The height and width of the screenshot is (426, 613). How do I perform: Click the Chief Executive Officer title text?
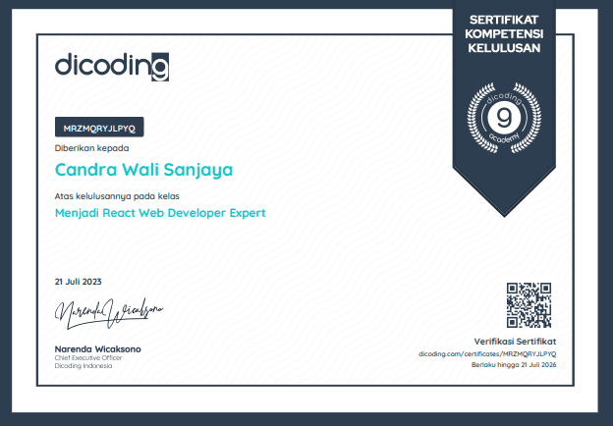[88, 357]
